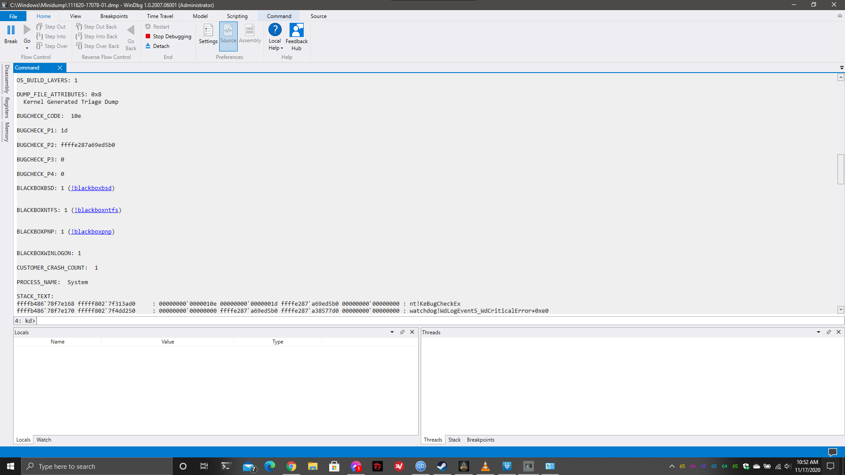Click Step Out Back

96,27
